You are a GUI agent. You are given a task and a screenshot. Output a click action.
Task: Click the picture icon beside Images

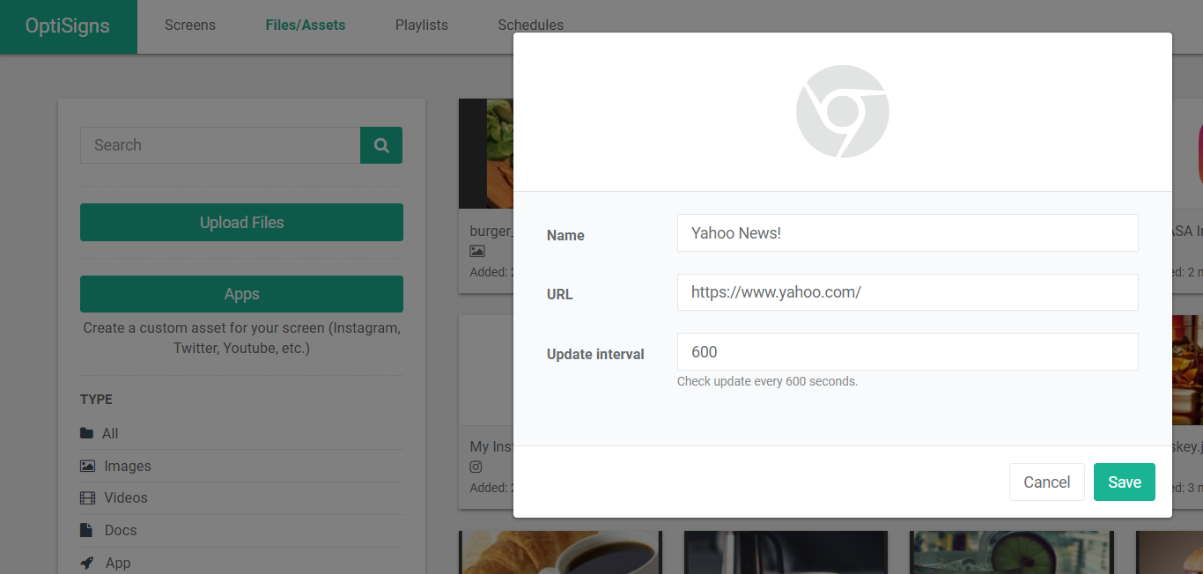click(87, 466)
